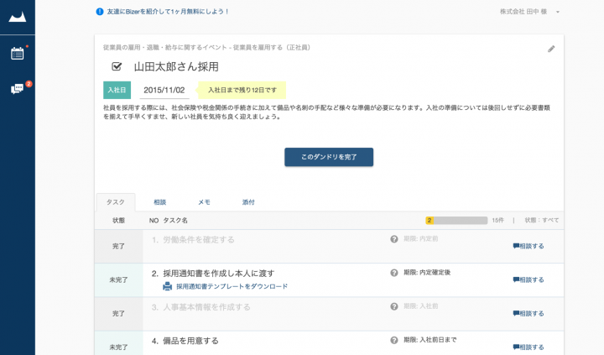The height and width of the screenshot is (355, 604).
Task: Click the タスク名 column header
Action: [175, 221]
